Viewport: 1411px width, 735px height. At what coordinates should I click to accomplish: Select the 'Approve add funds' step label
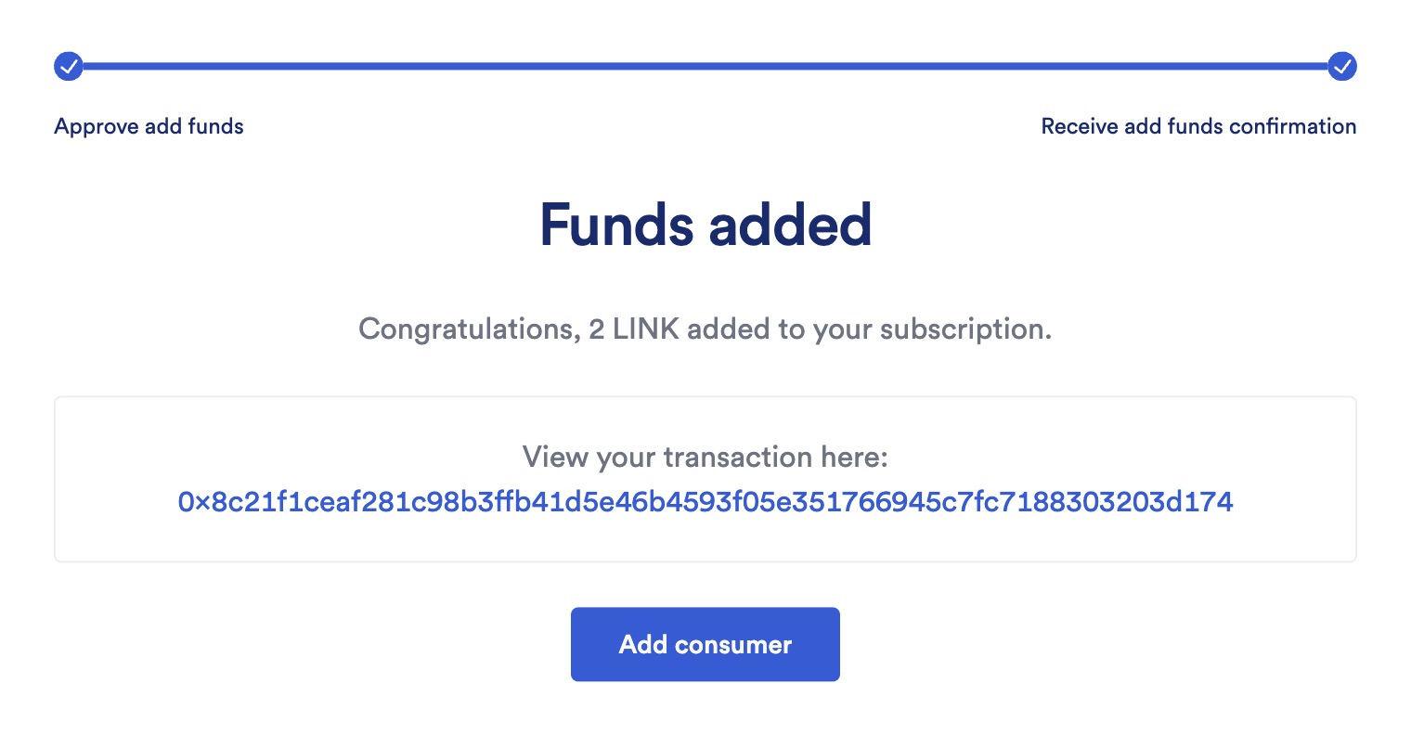pos(149,126)
